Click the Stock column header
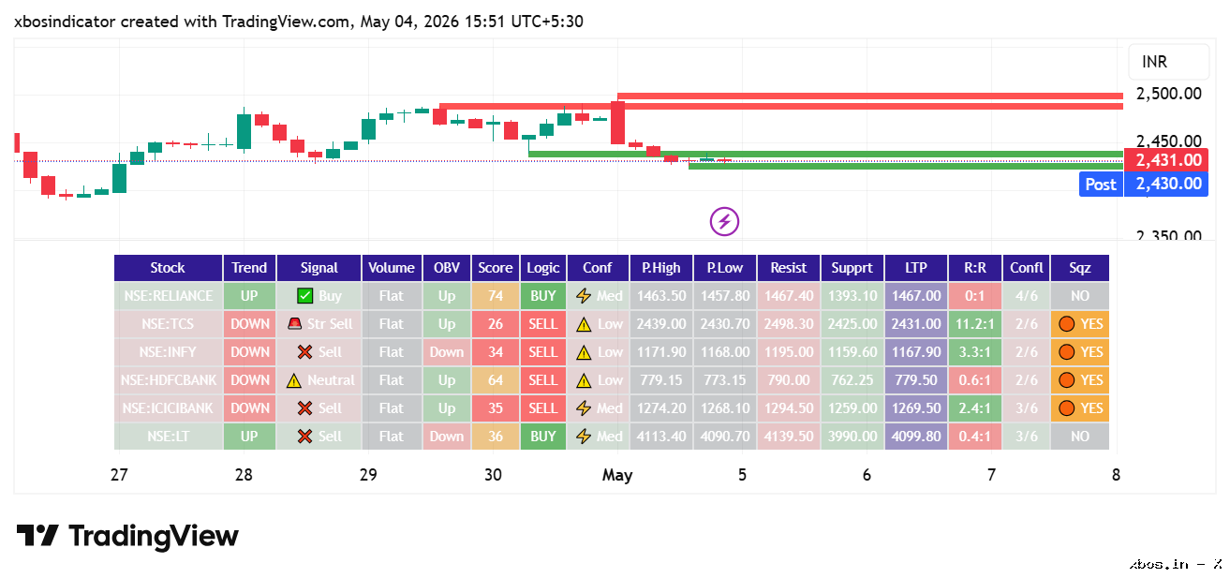The image size is (1230, 578). click(x=168, y=268)
